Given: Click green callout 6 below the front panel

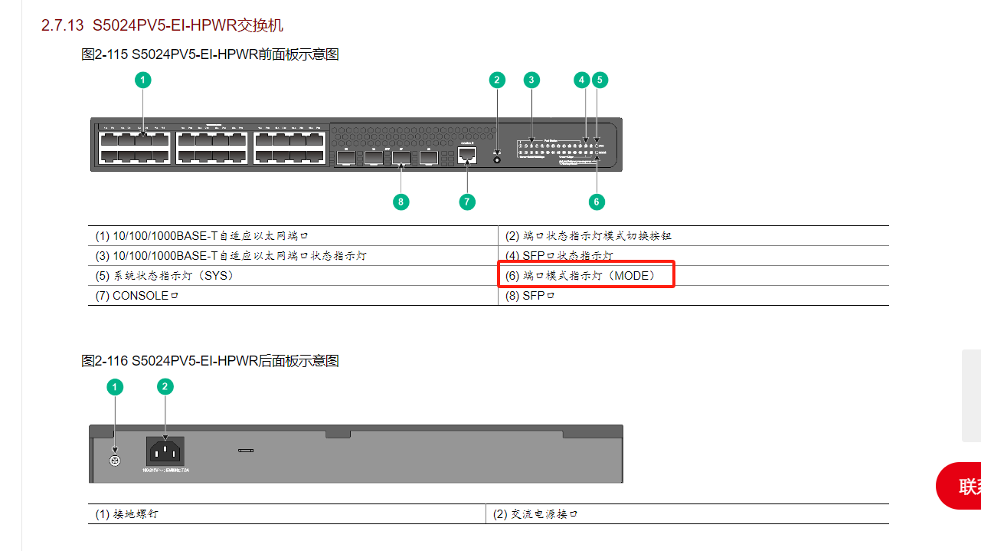Looking at the screenshot, I should pos(597,202).
